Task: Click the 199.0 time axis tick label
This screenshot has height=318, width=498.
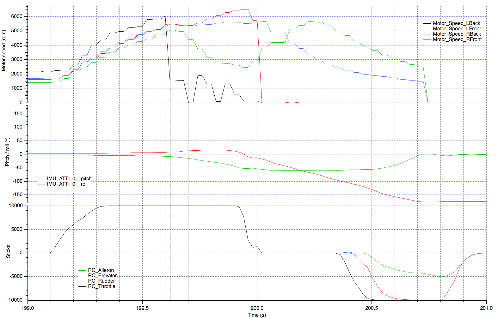Action: [x=28, y=308]
